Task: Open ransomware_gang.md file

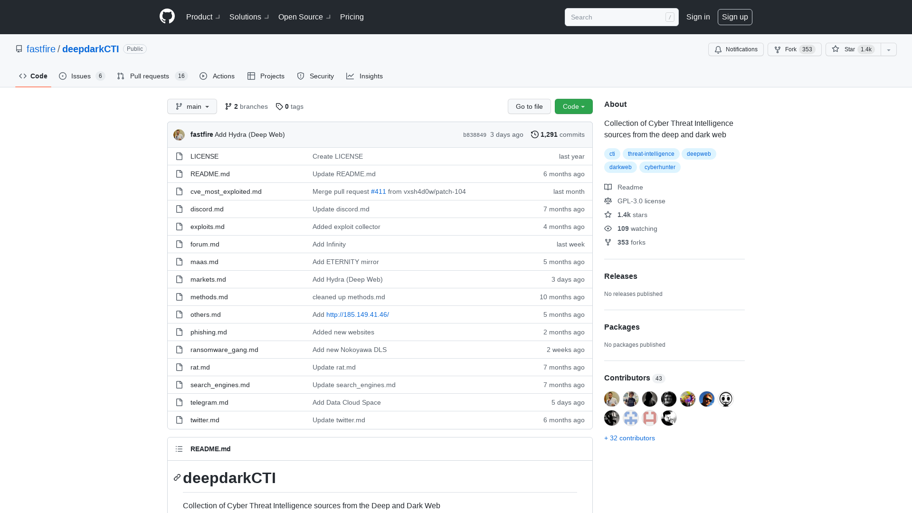Action: tap(224, 350)
